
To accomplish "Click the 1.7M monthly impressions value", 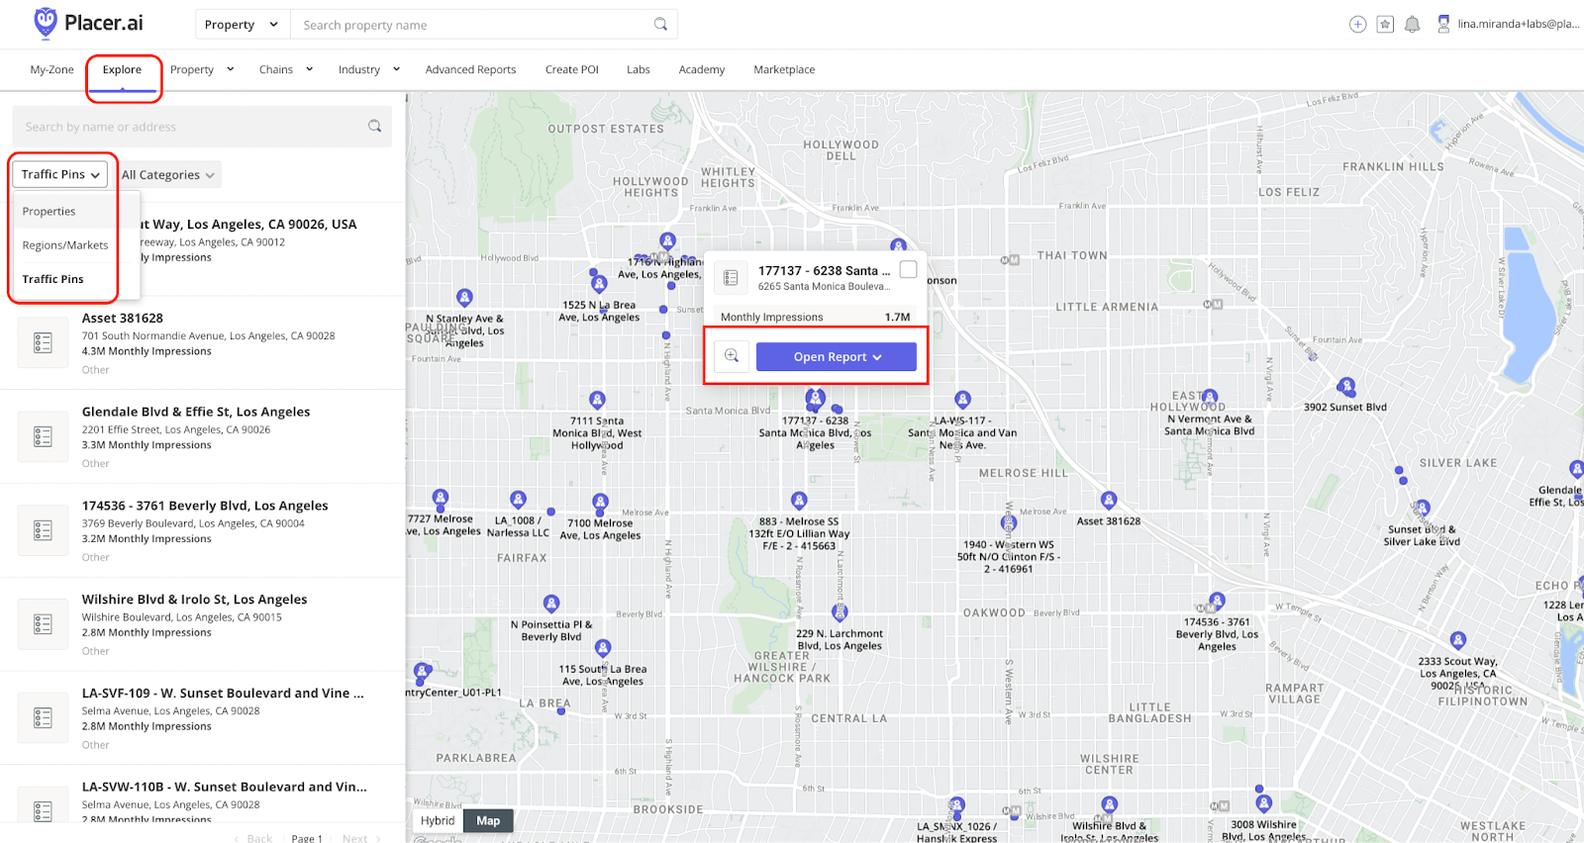I will pyautogui.click(x=897, y=318).
